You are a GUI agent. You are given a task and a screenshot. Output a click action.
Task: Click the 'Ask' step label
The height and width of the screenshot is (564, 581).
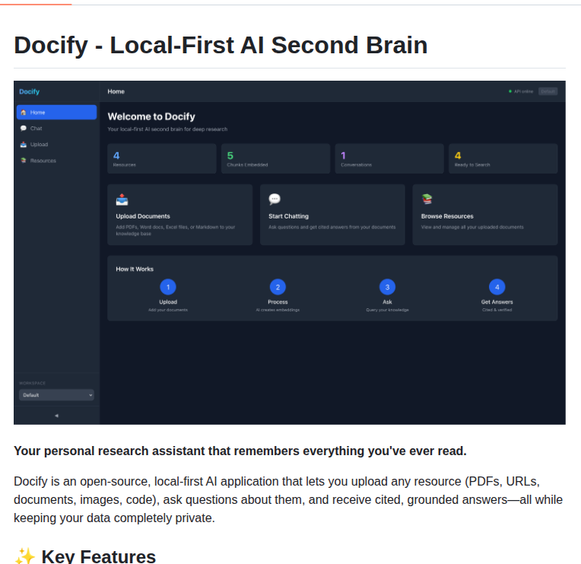(x=387, y=302)
